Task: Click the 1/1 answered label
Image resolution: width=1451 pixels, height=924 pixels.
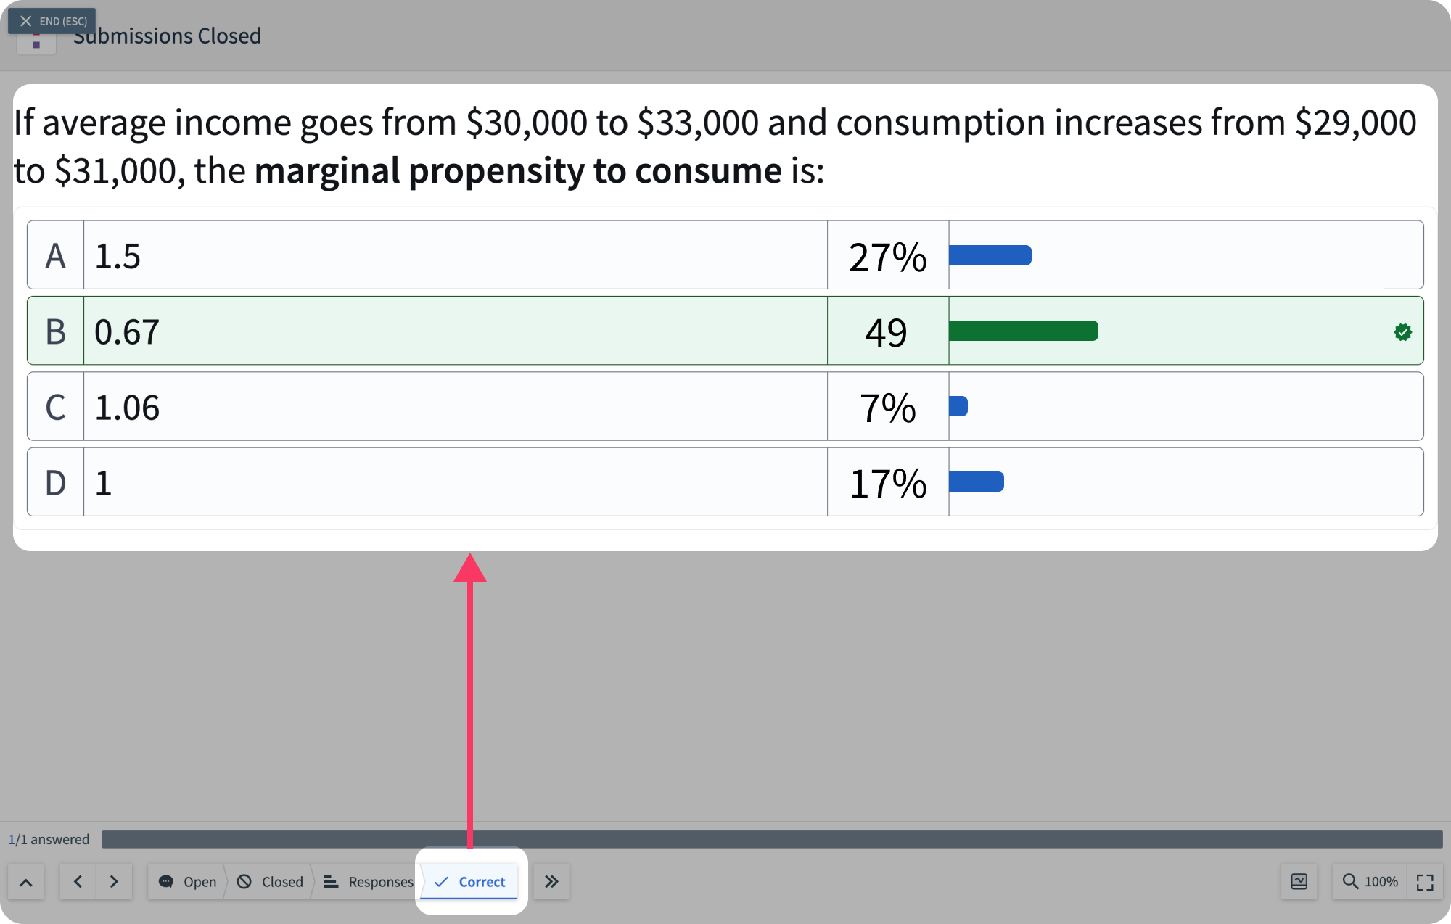Action: tap(49, 839)
